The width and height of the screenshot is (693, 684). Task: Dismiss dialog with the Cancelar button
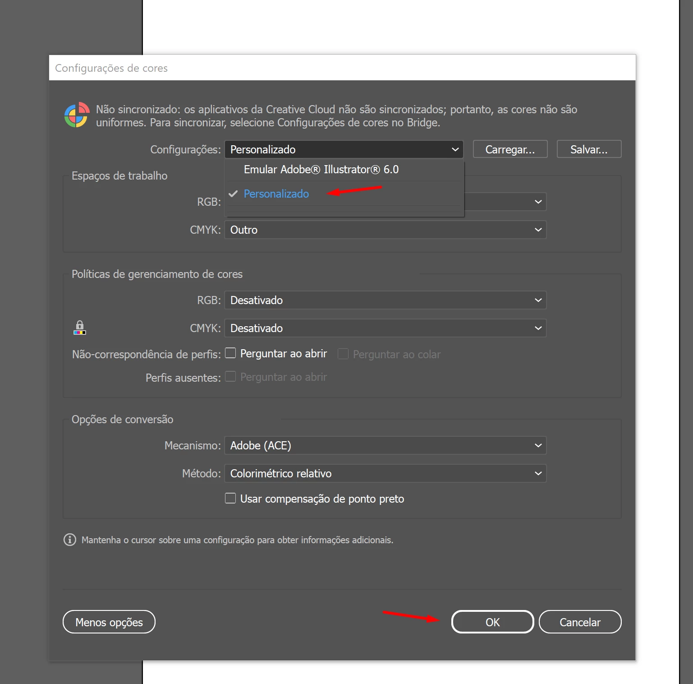580,622
